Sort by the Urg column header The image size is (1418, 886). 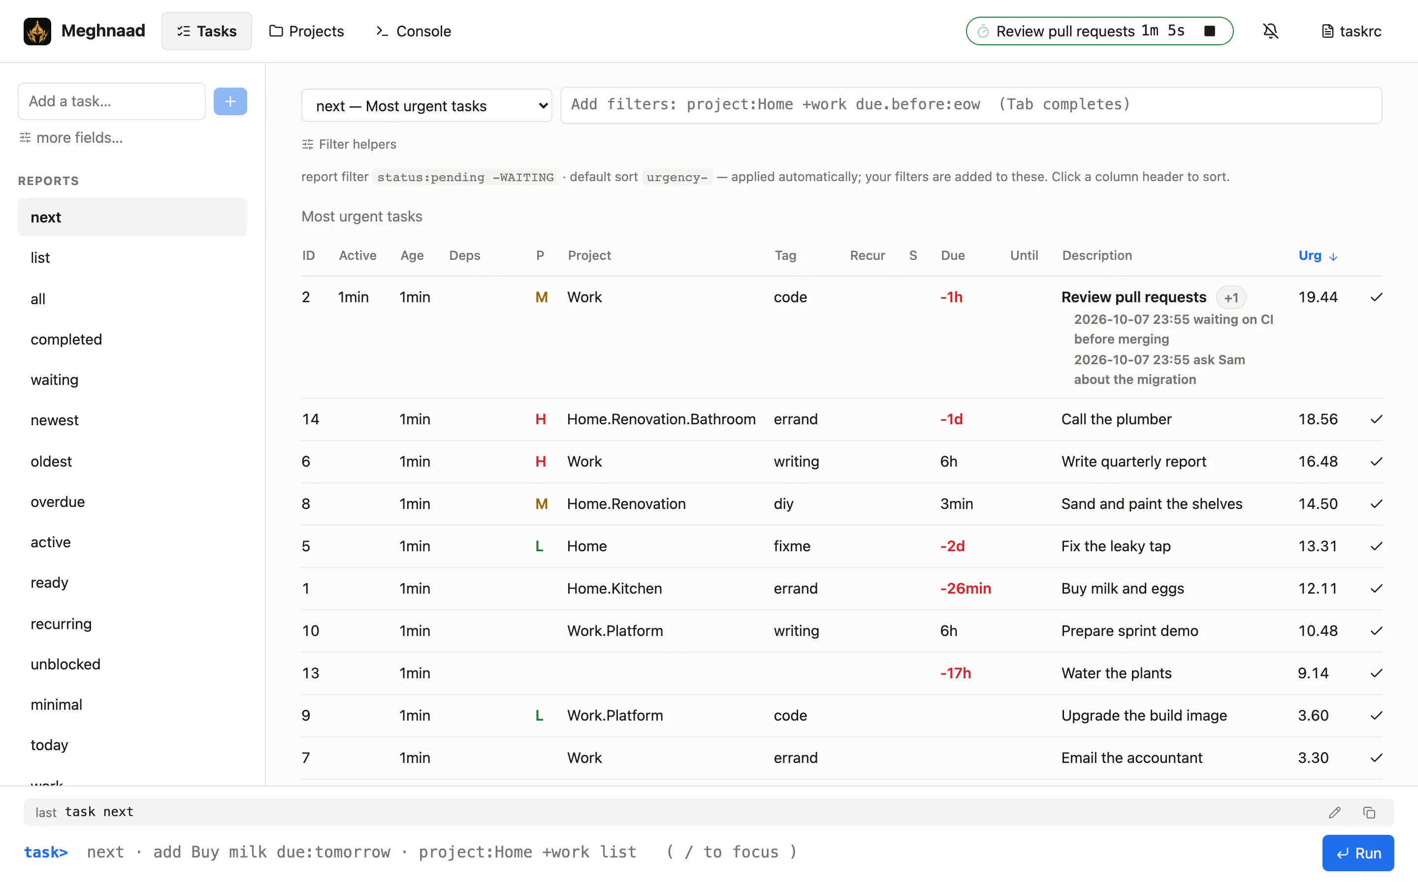coord(1317,255)
